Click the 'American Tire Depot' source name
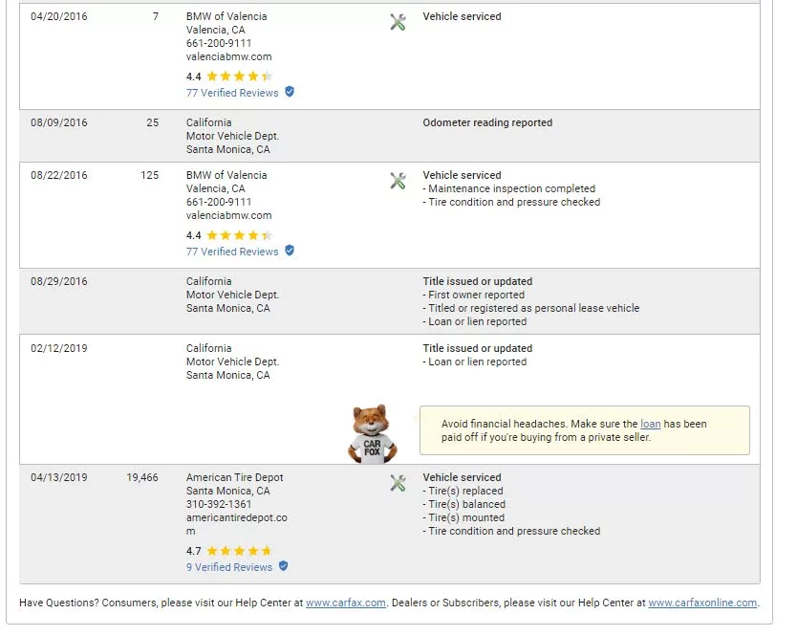This screenshot has width=797, height=636. (234, 477)
